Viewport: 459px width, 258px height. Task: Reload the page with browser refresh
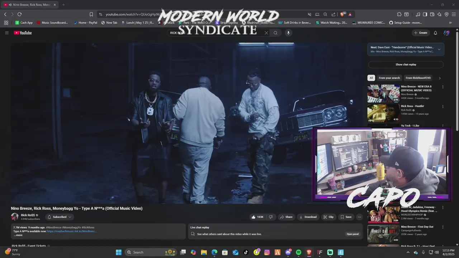19,14
